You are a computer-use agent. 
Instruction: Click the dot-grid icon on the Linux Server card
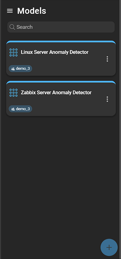13,53
